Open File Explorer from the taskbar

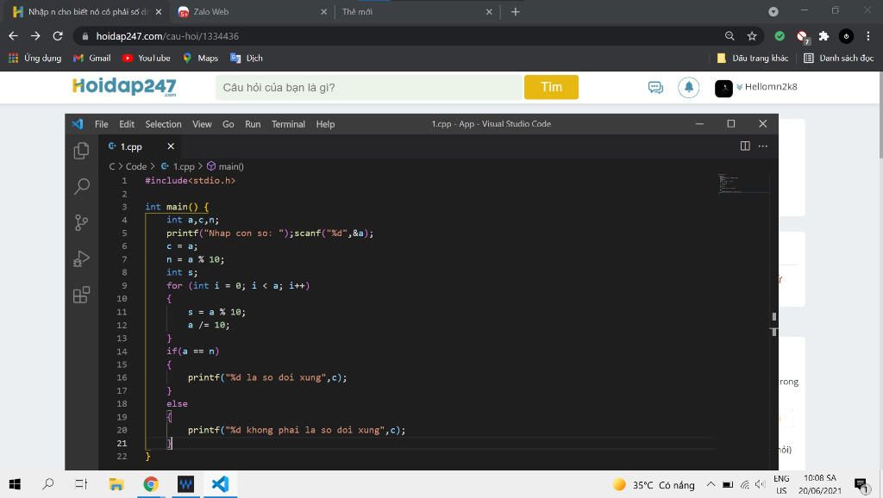click(x=116, y=484)
